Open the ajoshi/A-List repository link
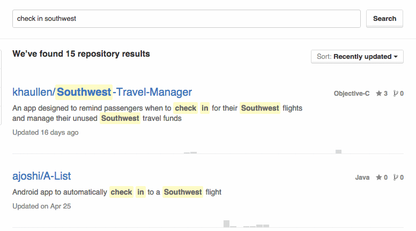This screenshot has height=231, width=416. (42, 176)
